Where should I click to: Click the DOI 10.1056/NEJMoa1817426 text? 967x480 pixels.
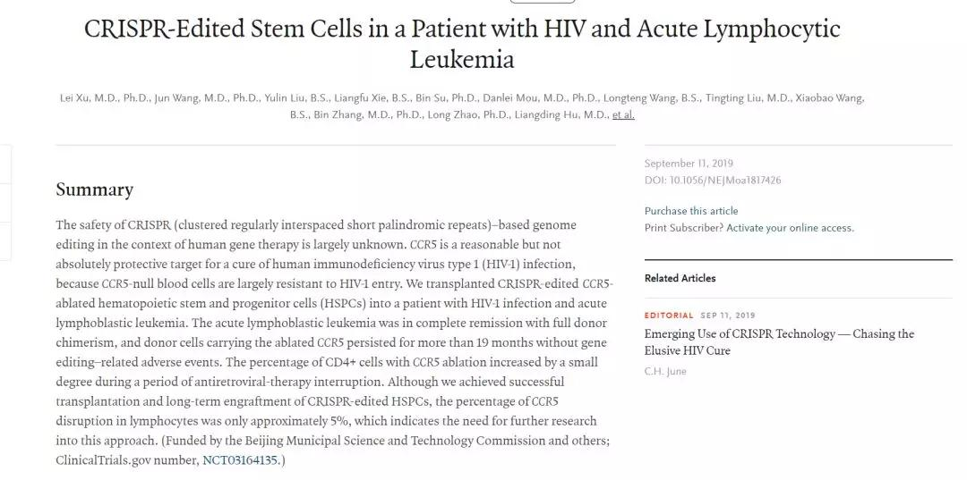[713, 180]
